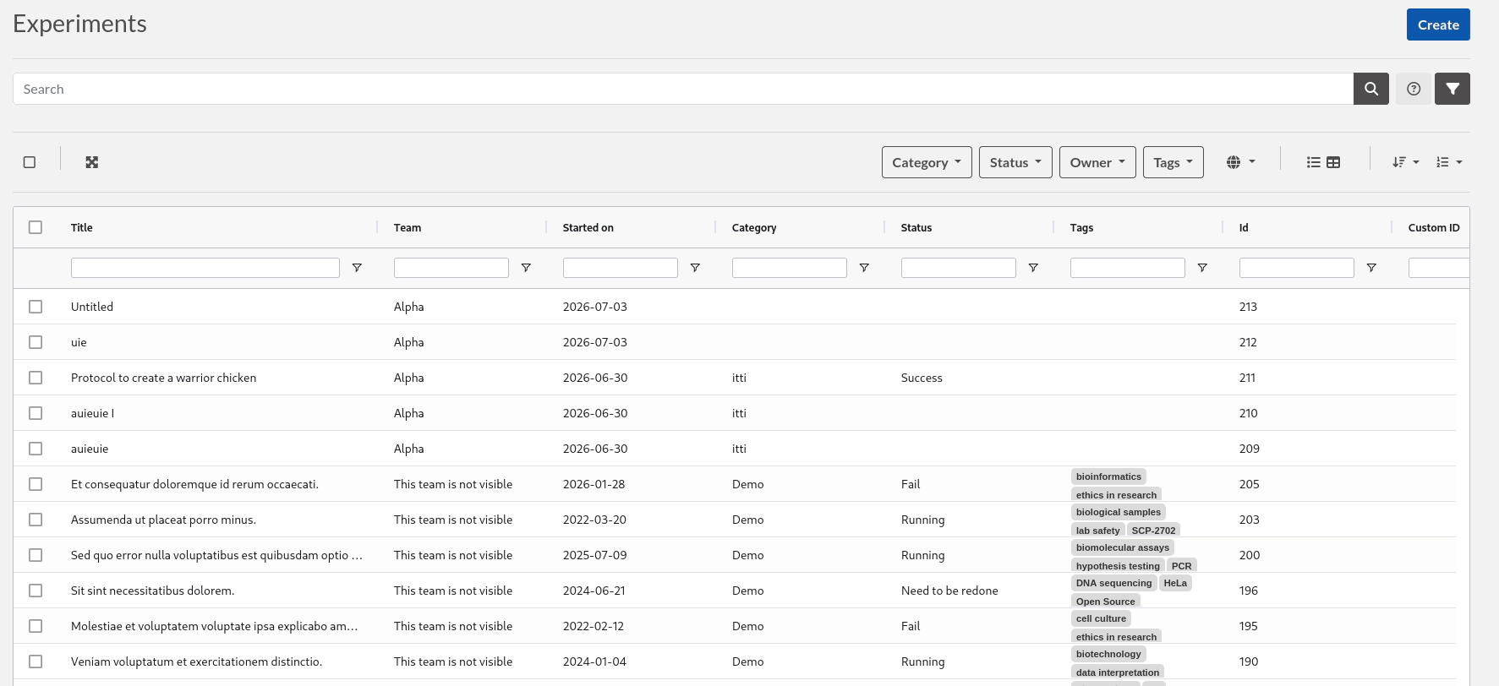
Task: Sort by the Title column header
Action: click(82, 227)
